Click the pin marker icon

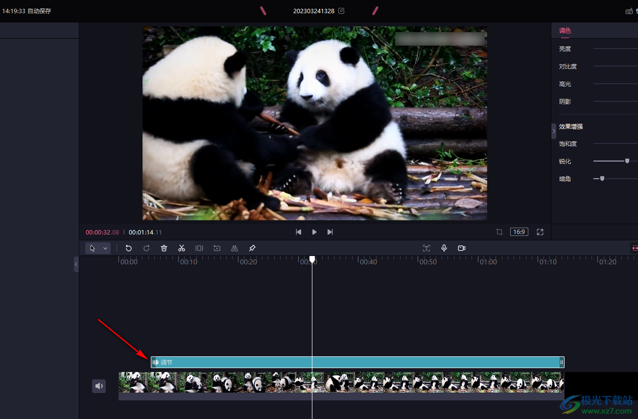252,248
